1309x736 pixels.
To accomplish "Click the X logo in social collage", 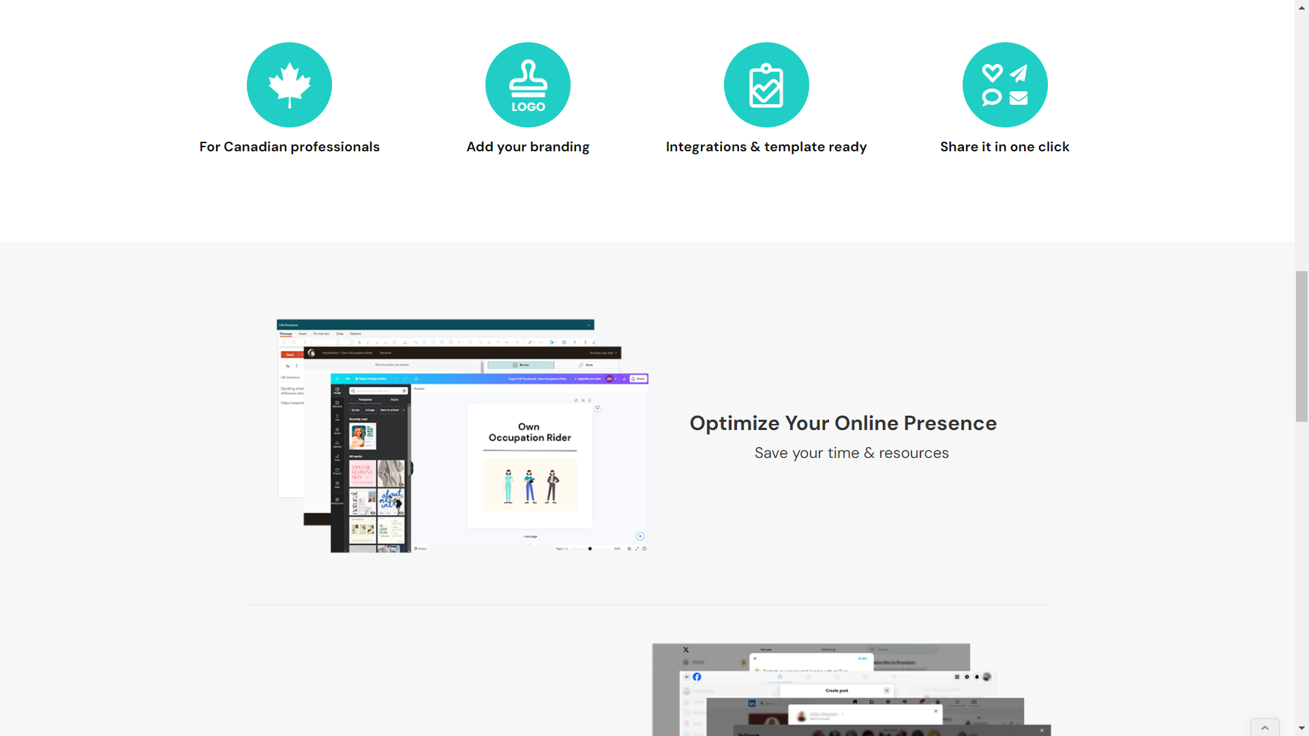I will 686,649.
